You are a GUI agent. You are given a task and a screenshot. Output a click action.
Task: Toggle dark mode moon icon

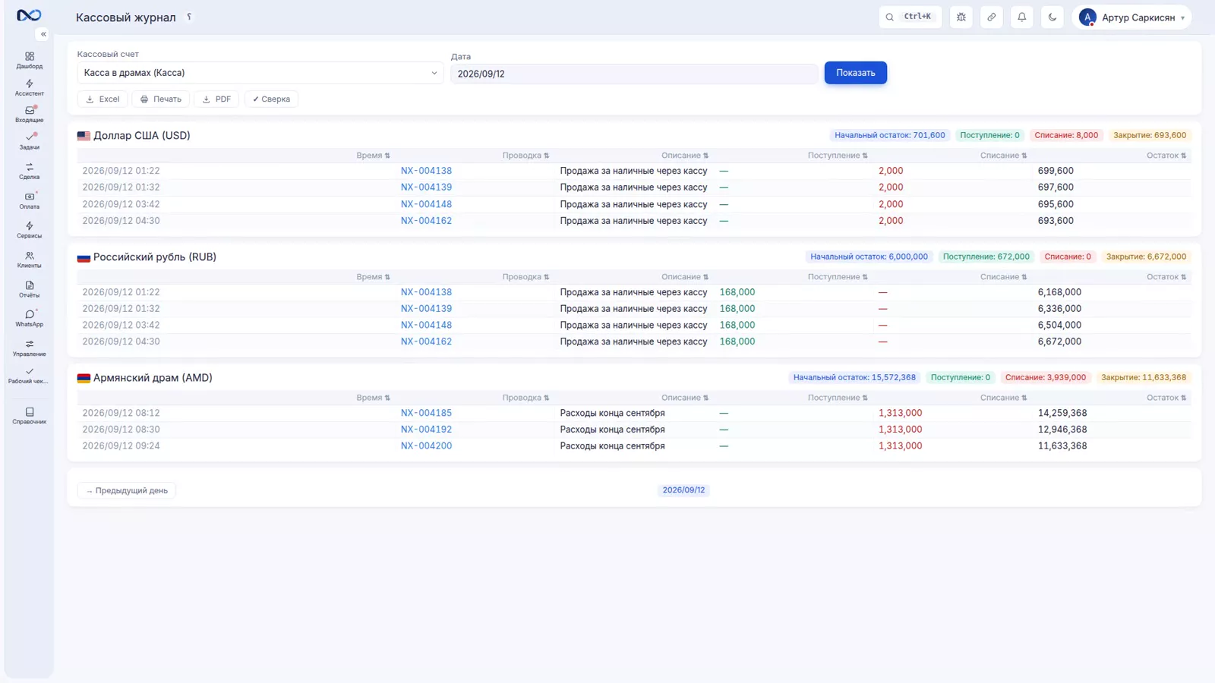coord(1052,17)
